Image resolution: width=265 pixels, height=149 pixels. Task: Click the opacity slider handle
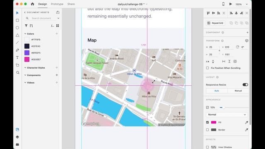tap(224, 108)
